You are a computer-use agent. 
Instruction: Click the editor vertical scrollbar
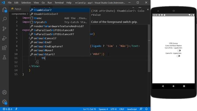pos(149,48)
